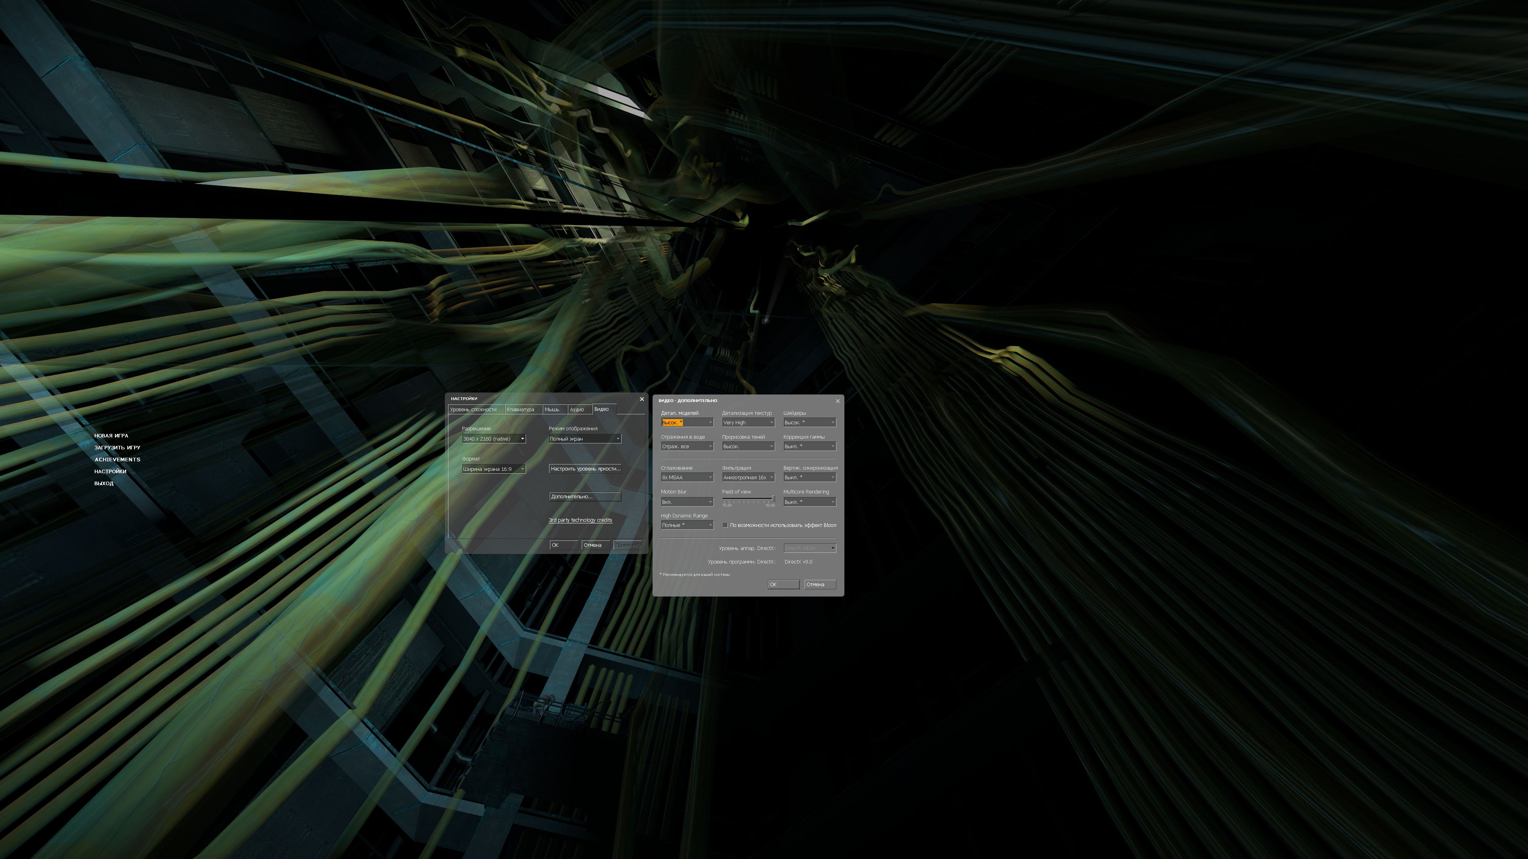Select ЗАГРУЗИТЬ ИГРУ in the main menu

coord(117,447)
